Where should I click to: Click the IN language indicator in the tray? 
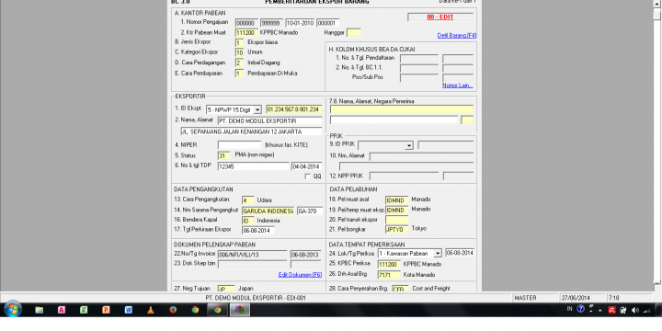point(569,310)
